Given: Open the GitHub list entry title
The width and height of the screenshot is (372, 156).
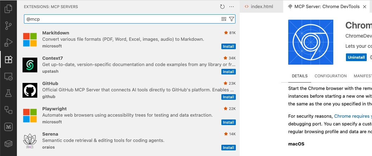Looking at the screenshot, I should click(50, 84).
